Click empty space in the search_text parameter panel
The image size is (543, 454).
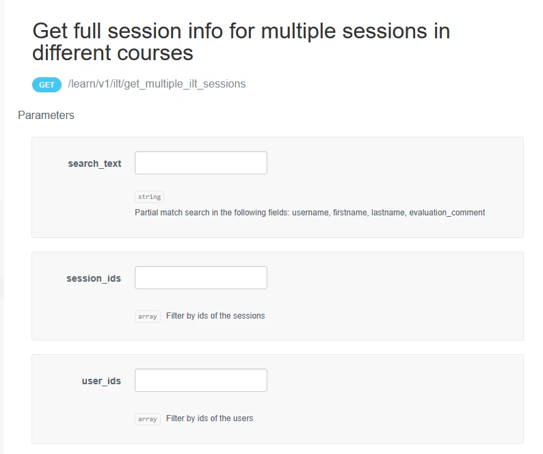pos(397,171)
